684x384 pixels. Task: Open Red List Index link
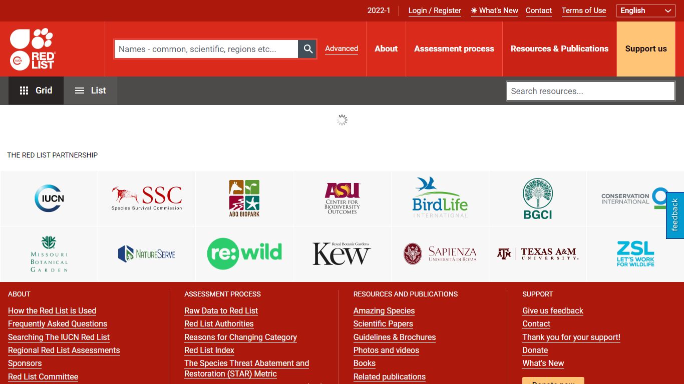[209, 350]
